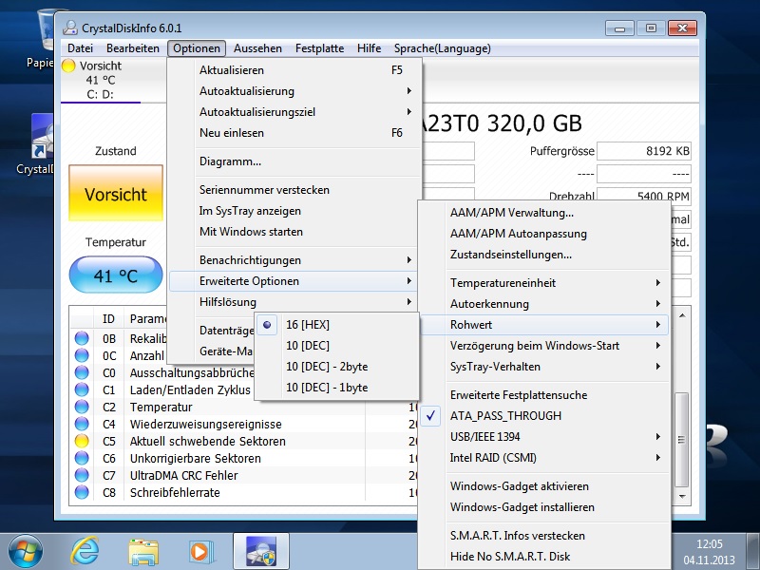Click the blue status dot for Temperatur row C2
This screenshot has width=760, height=570.
pos(82,407)
